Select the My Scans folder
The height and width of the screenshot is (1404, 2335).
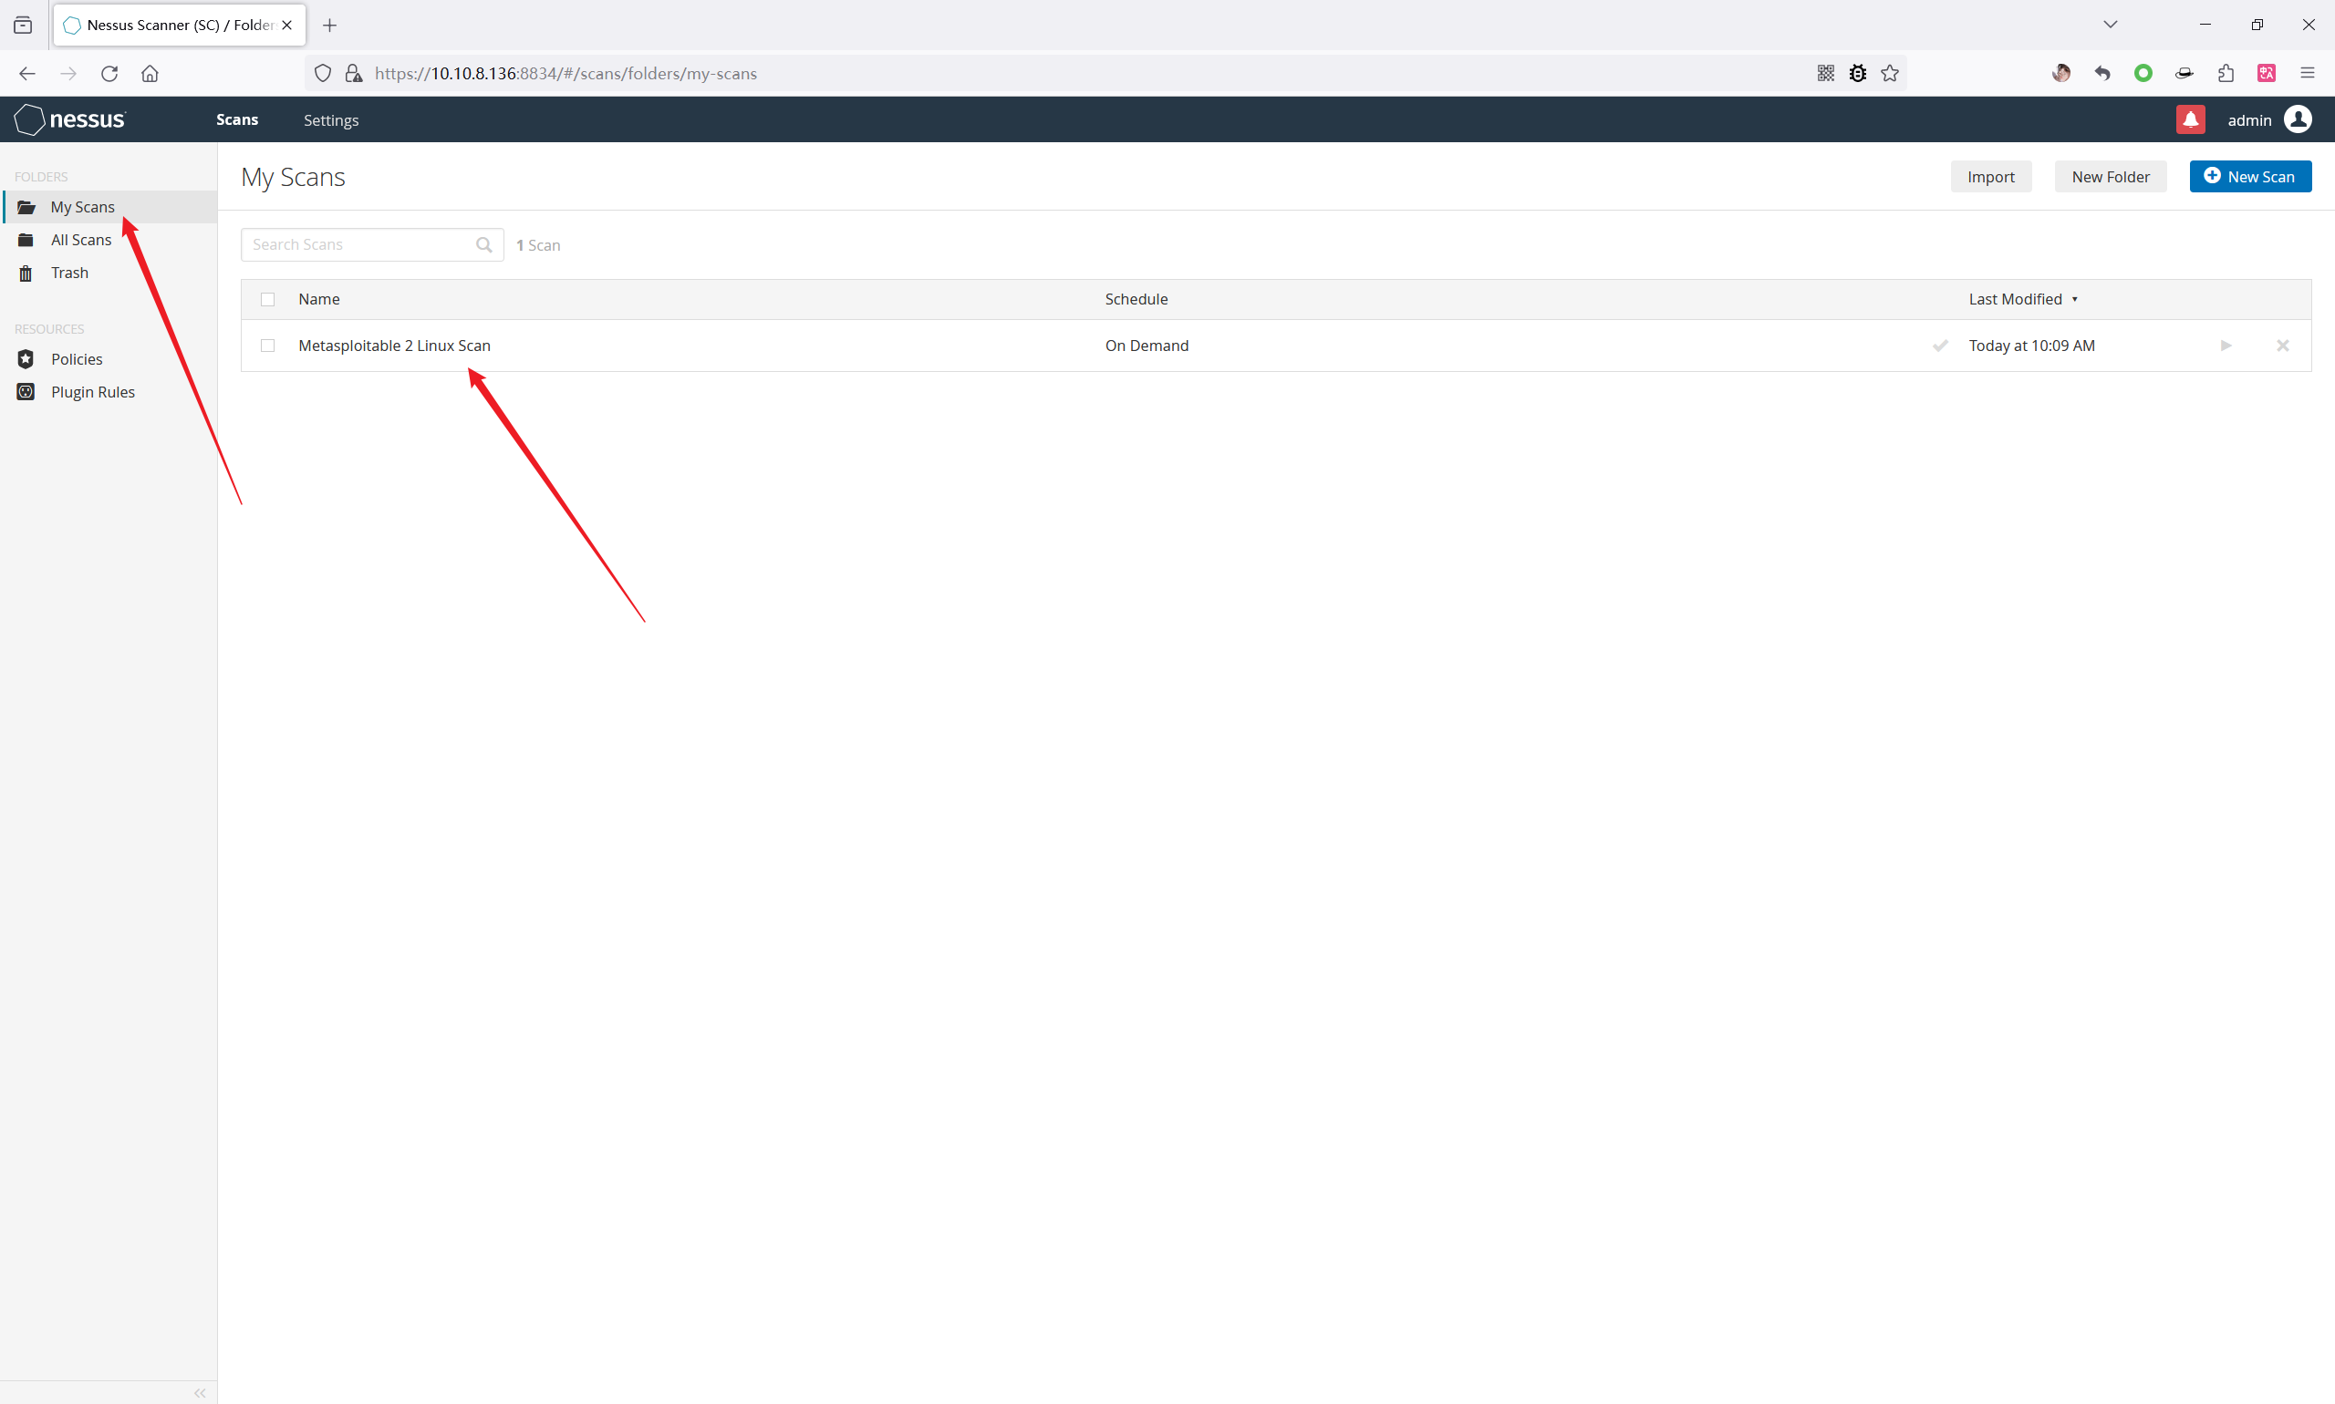pyautogui.click(x=109, y=207)
